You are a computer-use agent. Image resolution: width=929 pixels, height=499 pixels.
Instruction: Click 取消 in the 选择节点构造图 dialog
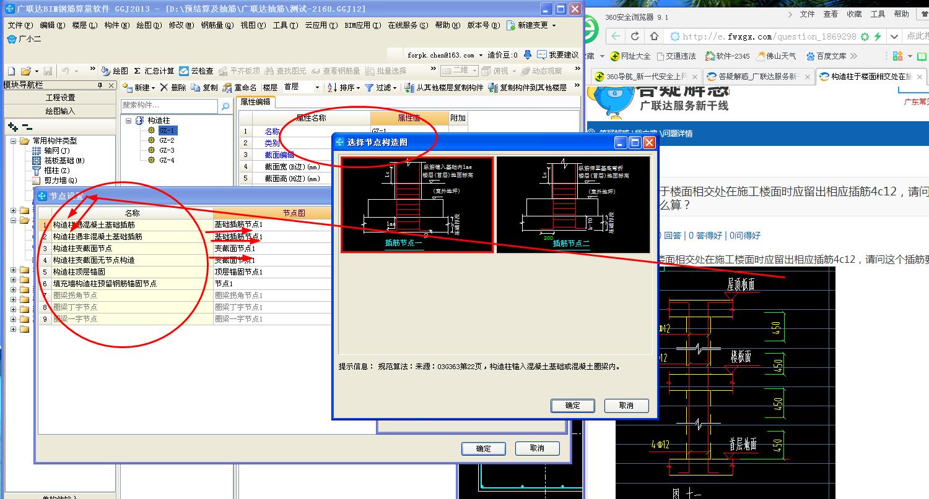[626, 406]
